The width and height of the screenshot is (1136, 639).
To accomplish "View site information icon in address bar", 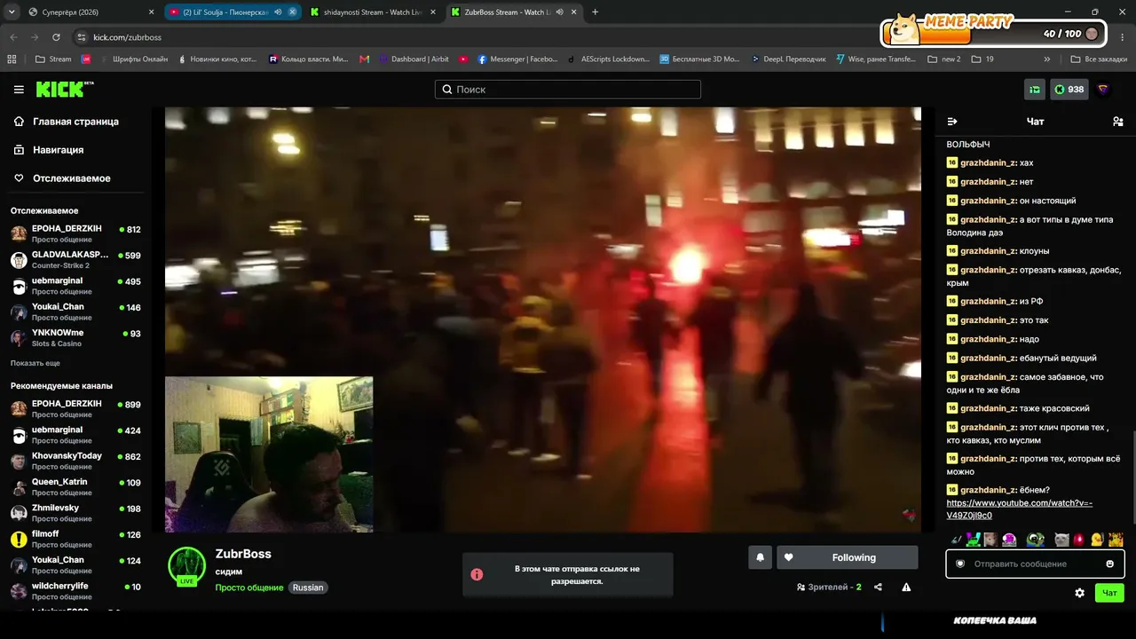I will point(82,37).
